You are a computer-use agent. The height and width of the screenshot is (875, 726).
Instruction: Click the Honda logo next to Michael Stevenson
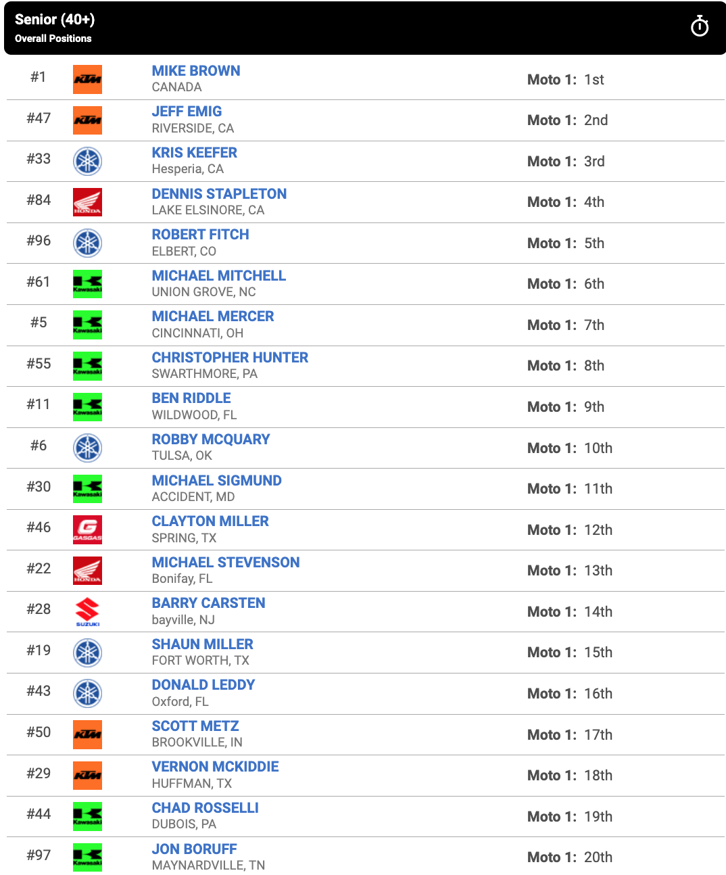coord(87,571)
